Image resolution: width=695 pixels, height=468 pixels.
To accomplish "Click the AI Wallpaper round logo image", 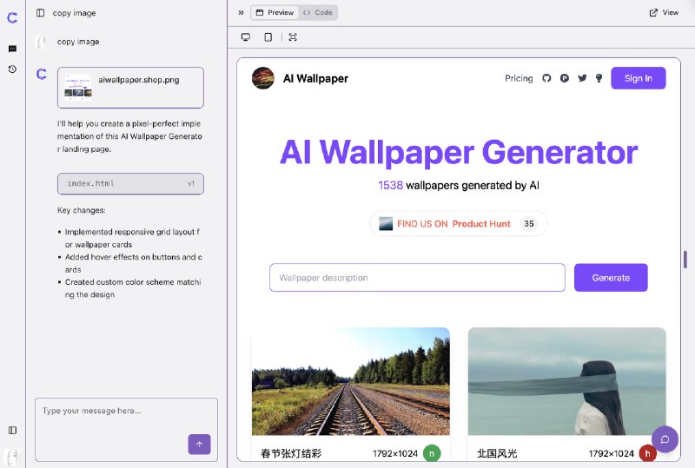I will (263, 78).
